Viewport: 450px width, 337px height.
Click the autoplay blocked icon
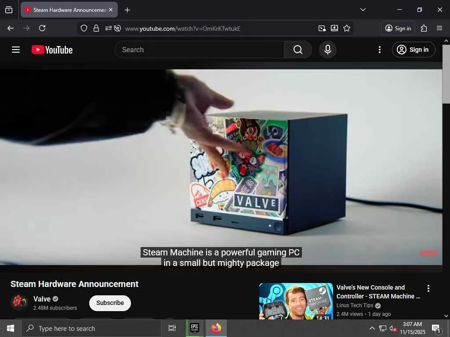tap(117, 28)
